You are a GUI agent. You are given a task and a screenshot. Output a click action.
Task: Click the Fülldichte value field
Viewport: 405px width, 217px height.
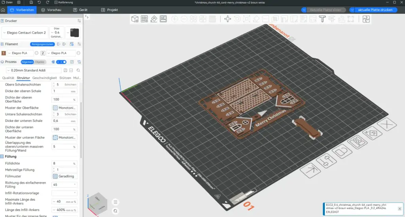pyautogui.click(x=64, y=164)
